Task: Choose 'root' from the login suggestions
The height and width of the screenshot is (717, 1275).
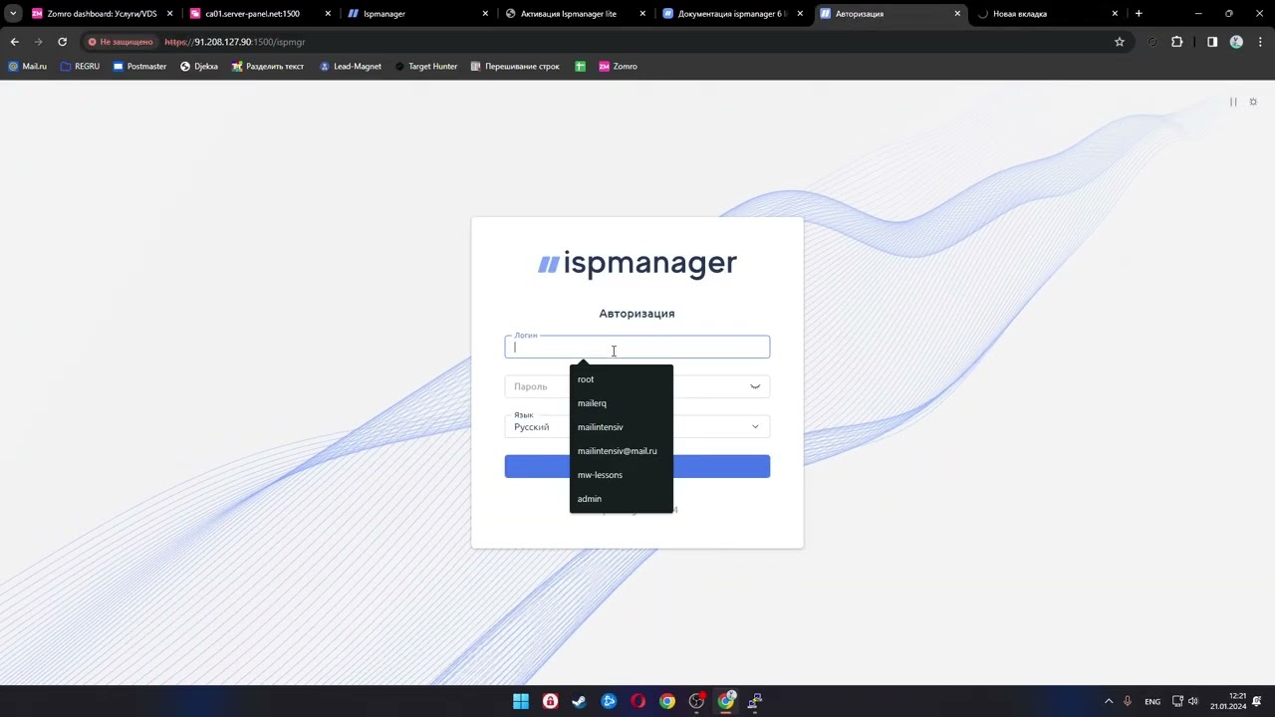Action: pos(622,379)
